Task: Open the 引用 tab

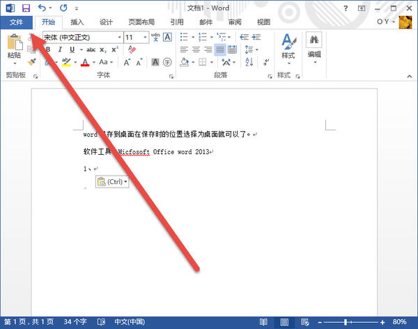Action: (x=177, y=22)
